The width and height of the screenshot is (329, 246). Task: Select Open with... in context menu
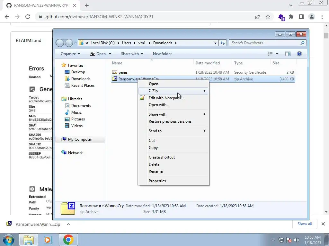[173, 105]
